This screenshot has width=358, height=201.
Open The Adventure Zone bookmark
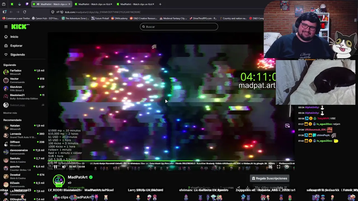click(75, 18)
